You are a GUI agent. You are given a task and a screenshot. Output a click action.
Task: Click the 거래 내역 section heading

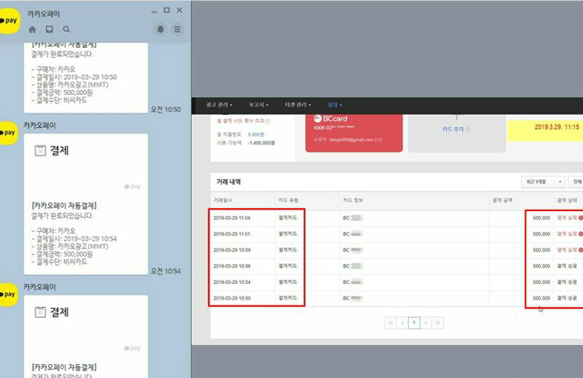pyautogui.click(x=229, y=182)
